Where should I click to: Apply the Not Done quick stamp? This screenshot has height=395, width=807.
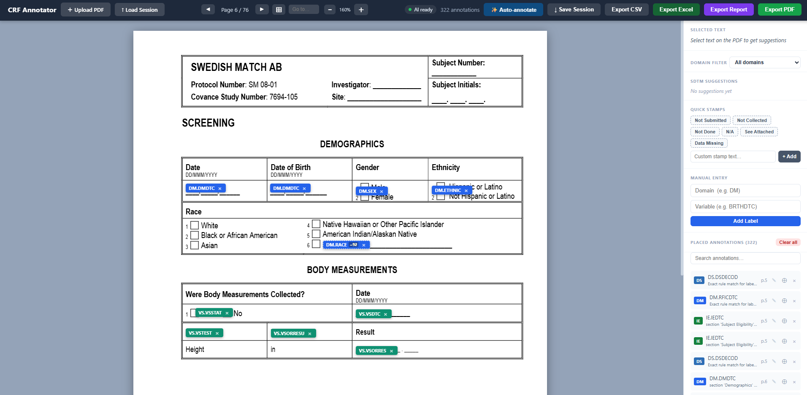tap(705, 132)
